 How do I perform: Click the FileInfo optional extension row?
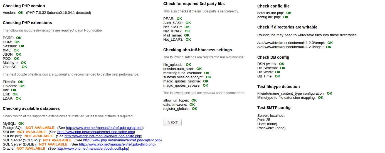pyautogui.click(x=13, y=82)
